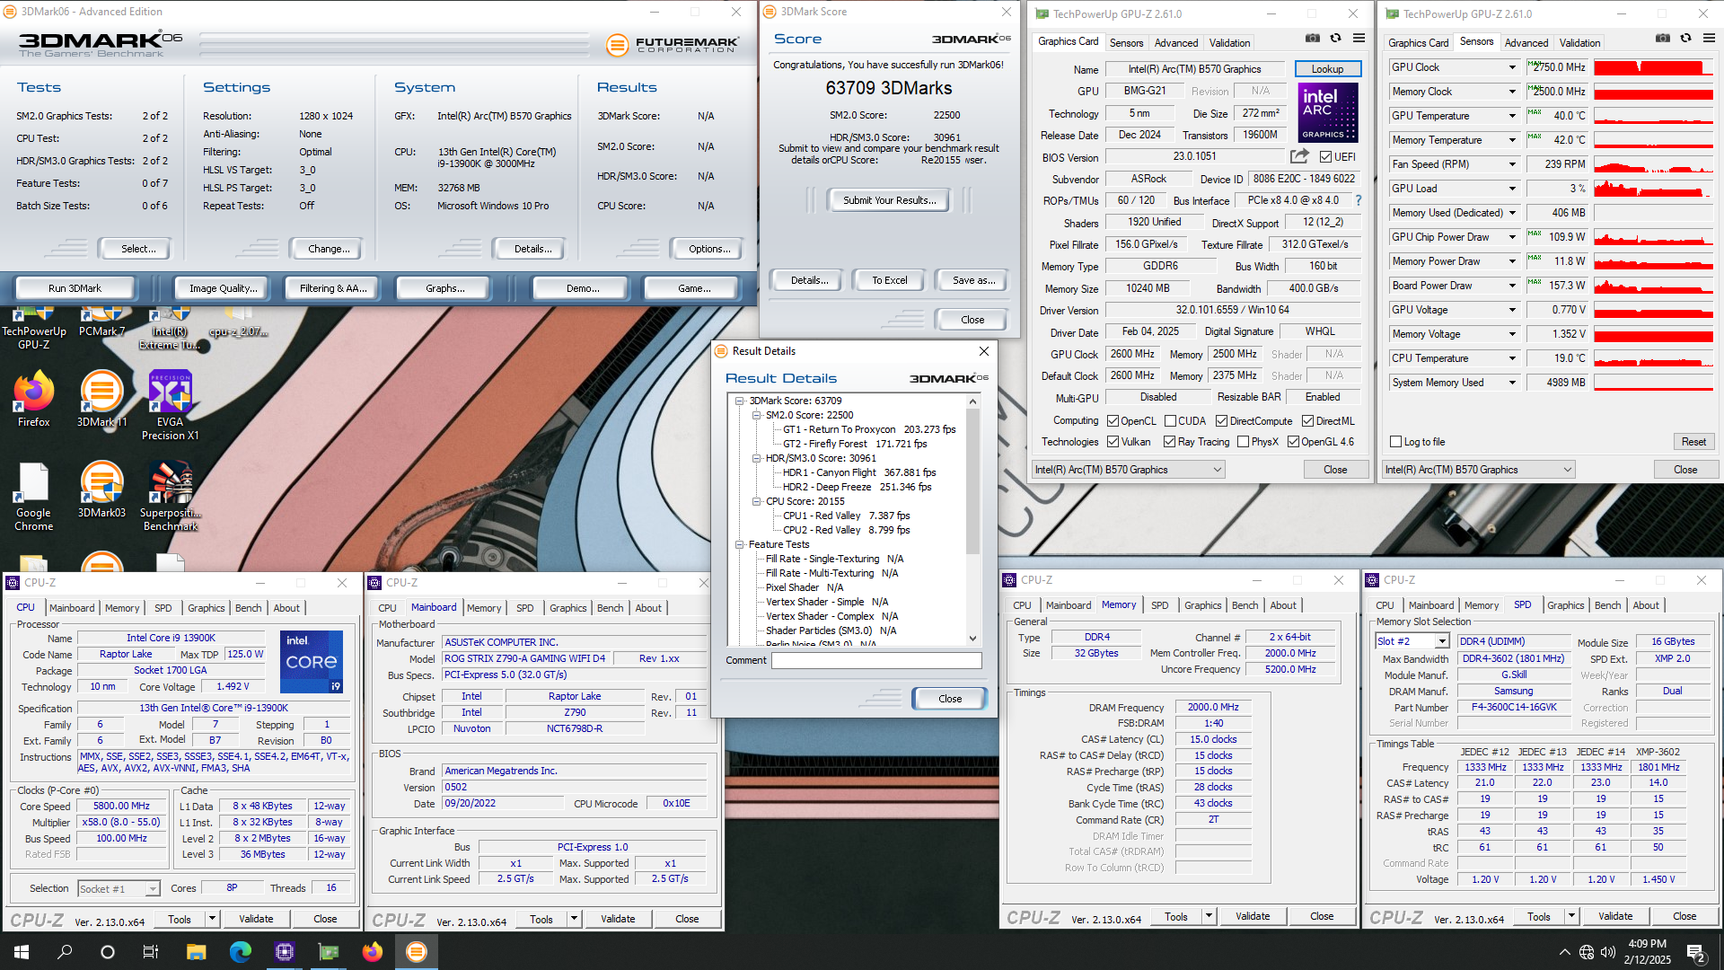Open GPU Temperature sensor dropdown arrow
1724x970 pixels.
point(1512,116)
